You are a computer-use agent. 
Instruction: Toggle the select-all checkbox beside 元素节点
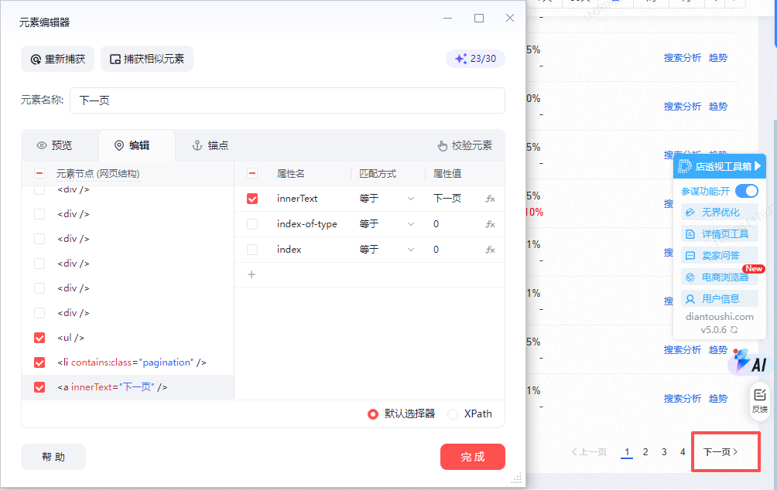click(39, 173)
